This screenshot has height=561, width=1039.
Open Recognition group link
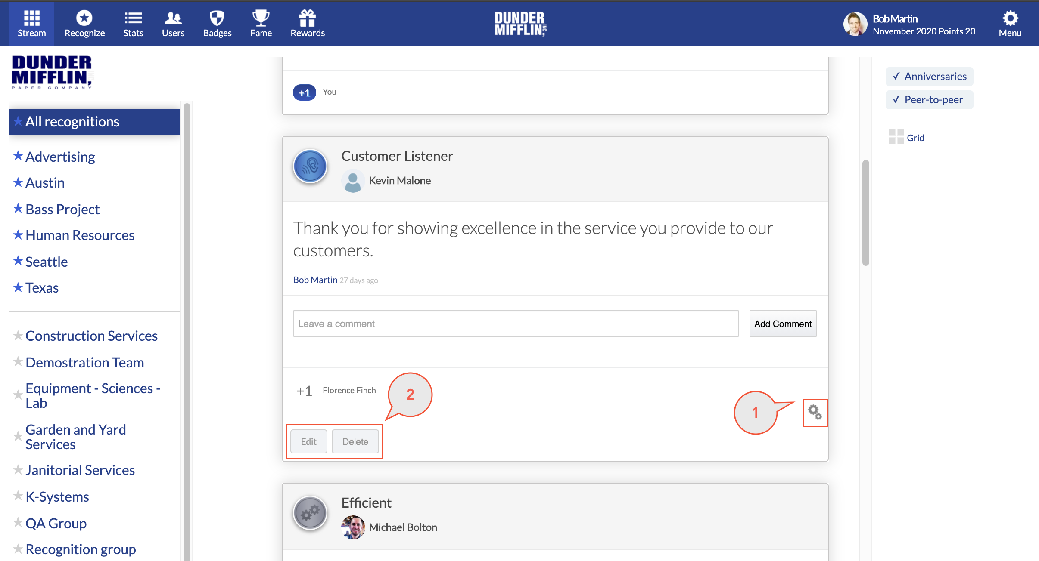tap(81, 549)
